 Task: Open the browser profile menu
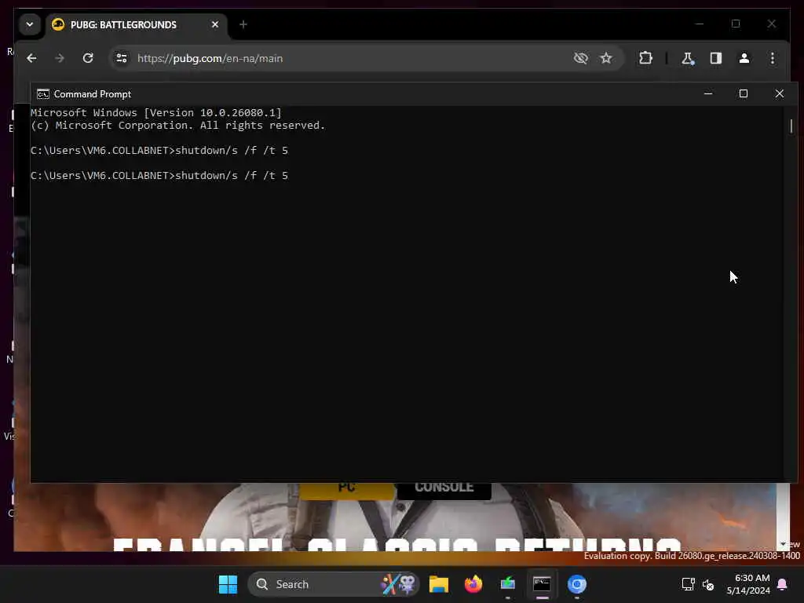(744, 58)
